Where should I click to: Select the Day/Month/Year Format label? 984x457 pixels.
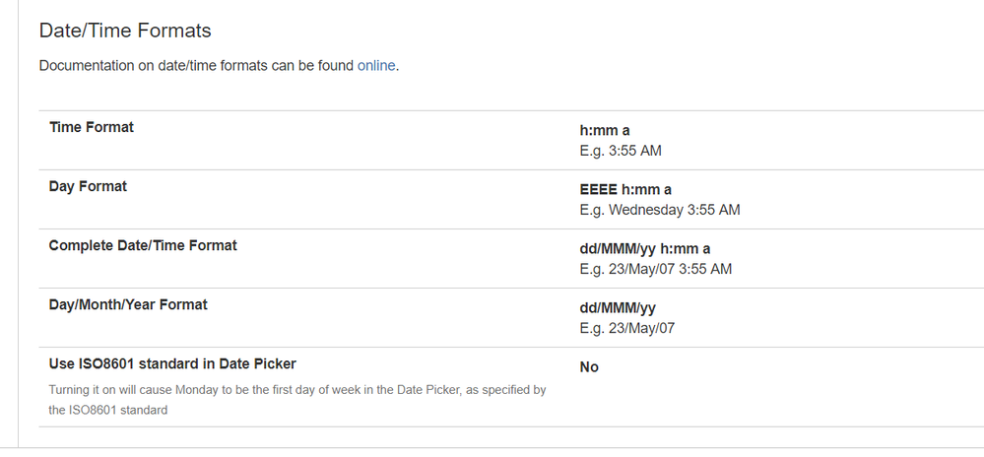128,304
